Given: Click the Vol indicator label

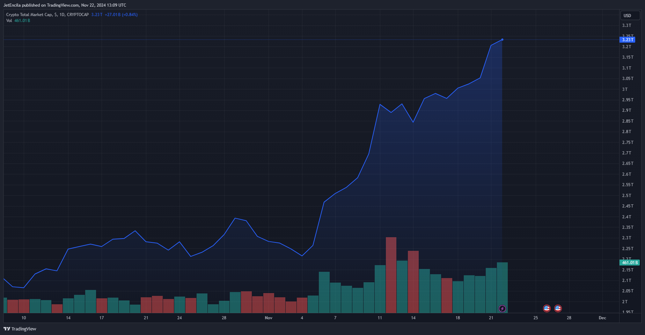Looking at the screenshot, I should (9, 21).
